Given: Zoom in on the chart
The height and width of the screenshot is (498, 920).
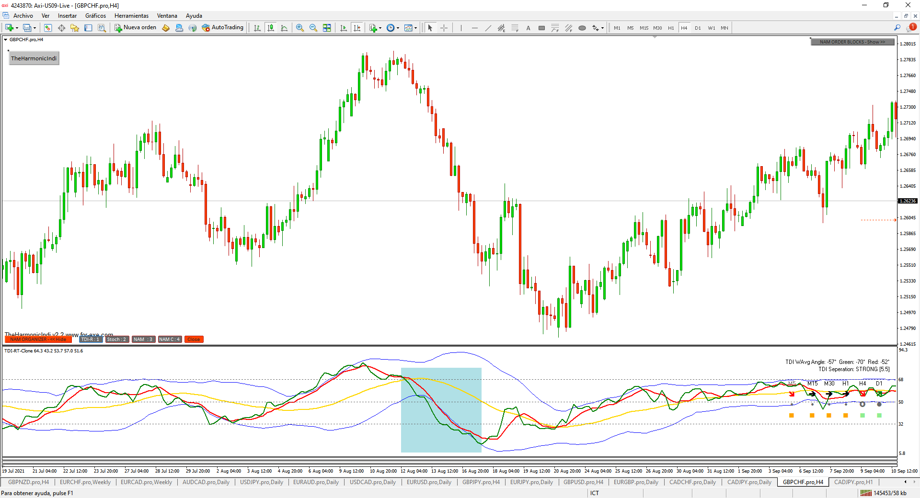Looking at the screenshot, I should click(x=299, y=28).
